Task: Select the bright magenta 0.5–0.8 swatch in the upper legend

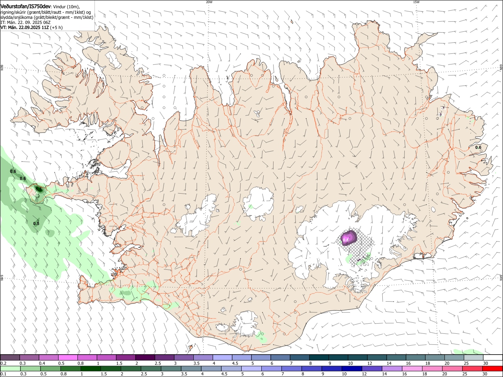Action: (x=68, y=357)
